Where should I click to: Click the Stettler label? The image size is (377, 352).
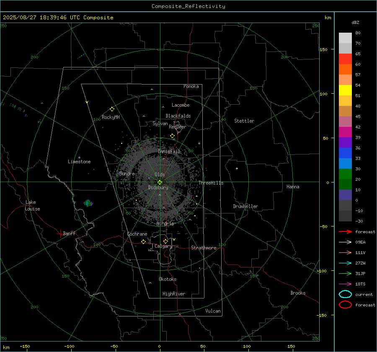(x=244, y=121)
